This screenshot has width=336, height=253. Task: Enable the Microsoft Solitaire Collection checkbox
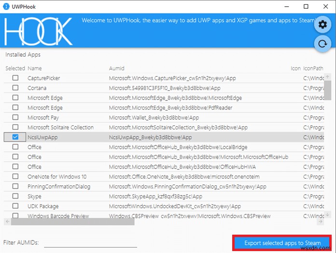point(15,127)
